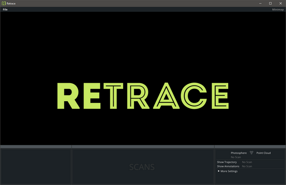
Task: Click the Show Trajectory label
Action: click(x=227, y=162)
